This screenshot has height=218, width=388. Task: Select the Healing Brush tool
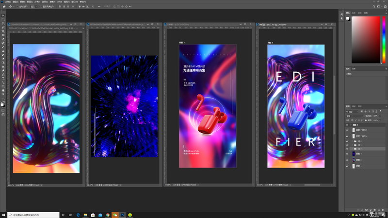tap(3, 43)
